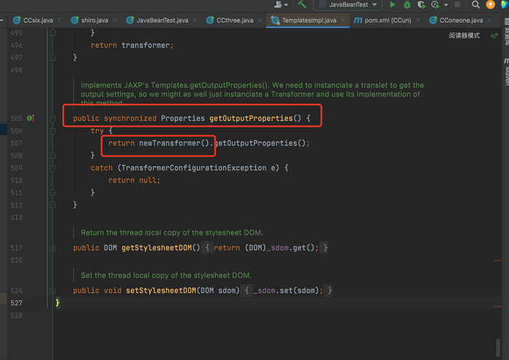Click the folded body '{ return (DOM)_sdom.get(); }'

[265, 248]
